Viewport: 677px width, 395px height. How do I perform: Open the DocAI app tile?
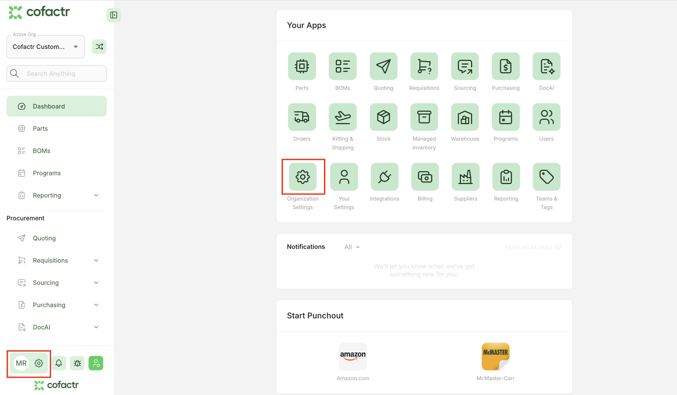[x=546, y=66]
